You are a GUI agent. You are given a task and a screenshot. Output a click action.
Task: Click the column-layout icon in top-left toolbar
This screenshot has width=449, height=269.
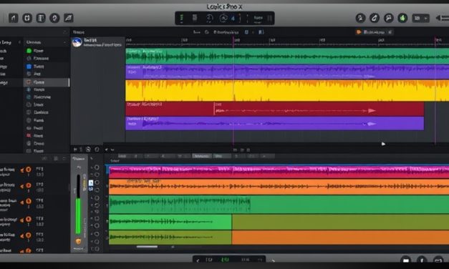tap(41, 18)
